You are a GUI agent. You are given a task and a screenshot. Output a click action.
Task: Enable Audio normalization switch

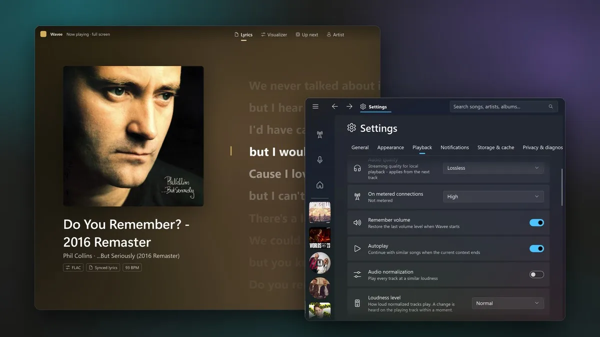(536, 275)
